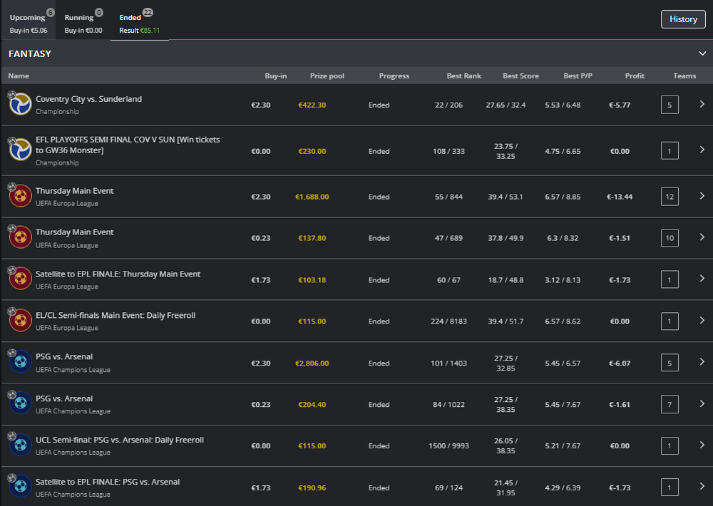Click the Coventry City vs. Sunderland league icon
The width and height of the screenshot is (713, 506).
tap(21, 103)
